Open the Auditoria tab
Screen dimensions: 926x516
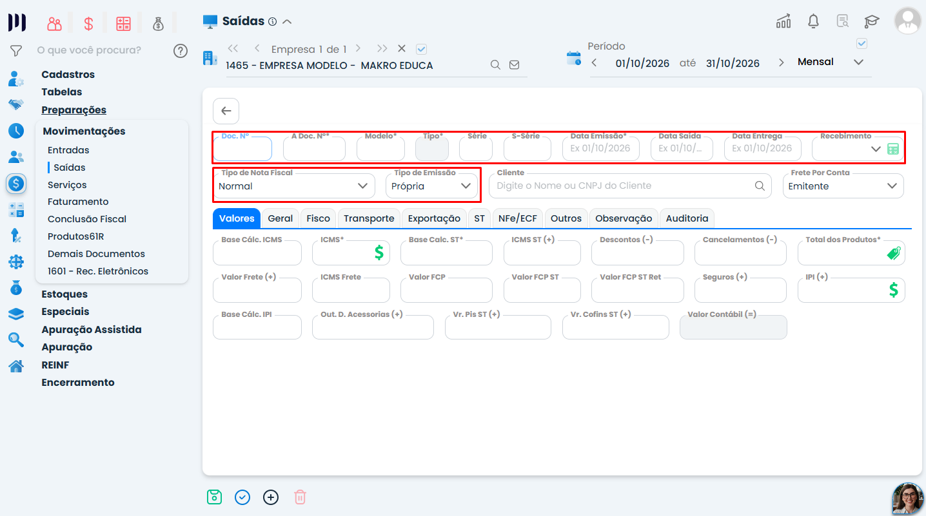687,218
